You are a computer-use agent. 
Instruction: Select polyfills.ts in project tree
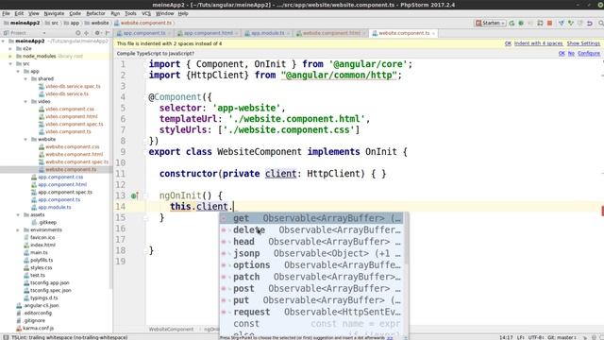click(42, 261)
